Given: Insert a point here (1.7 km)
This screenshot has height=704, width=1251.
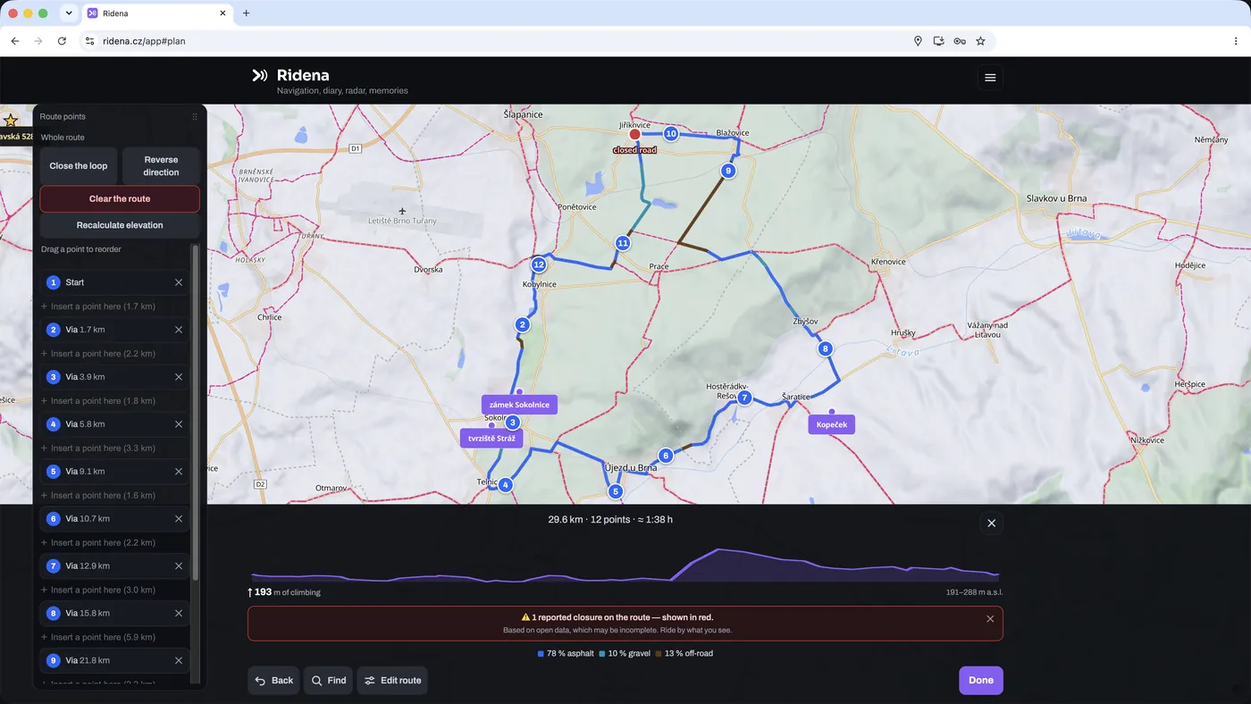Looking at the screenshot, I should (x=98, y=306).
